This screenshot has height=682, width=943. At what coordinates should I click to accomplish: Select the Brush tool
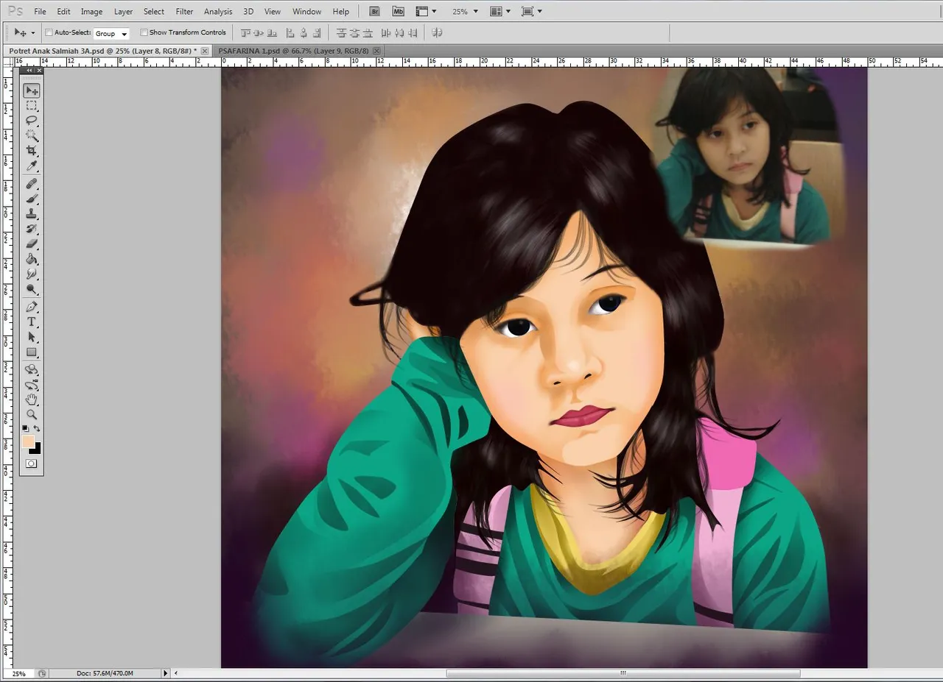pyautogui.click(x=32, y=199)
